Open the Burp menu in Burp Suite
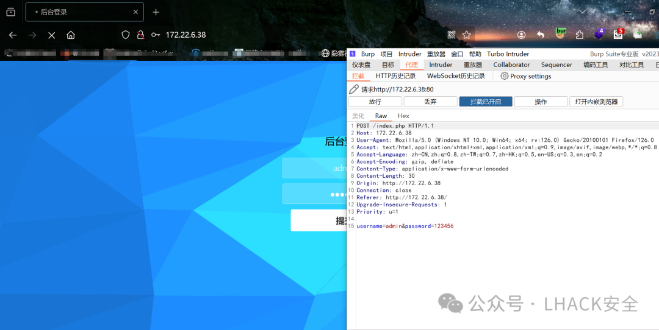 click(x=368, y=54)
